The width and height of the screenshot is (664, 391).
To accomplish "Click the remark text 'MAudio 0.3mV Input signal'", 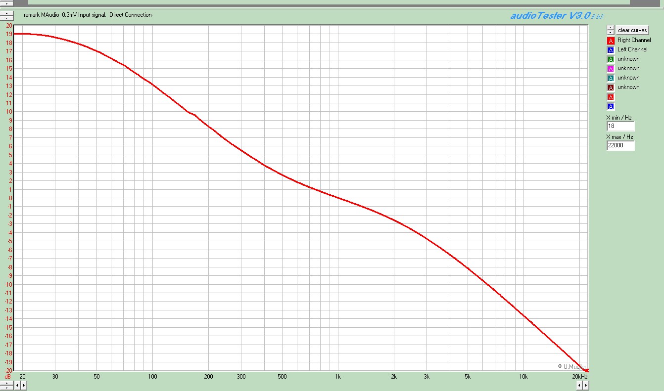I will (x=73, y=15).
